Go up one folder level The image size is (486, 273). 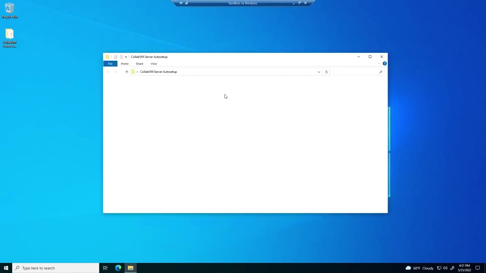tap(127, 72)
